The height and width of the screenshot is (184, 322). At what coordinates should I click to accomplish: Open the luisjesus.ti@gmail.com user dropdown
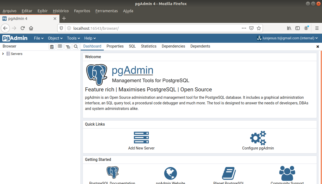tap(287, 38)
